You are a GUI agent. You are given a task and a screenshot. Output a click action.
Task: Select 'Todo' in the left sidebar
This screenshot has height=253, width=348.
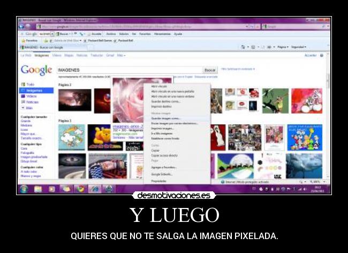point(30,84)
